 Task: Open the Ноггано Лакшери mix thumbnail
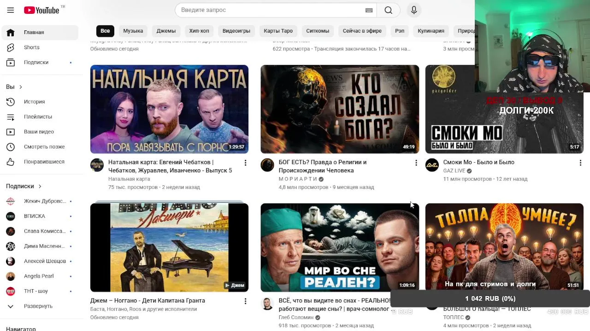pyautogui.click(x=169, y=247)
